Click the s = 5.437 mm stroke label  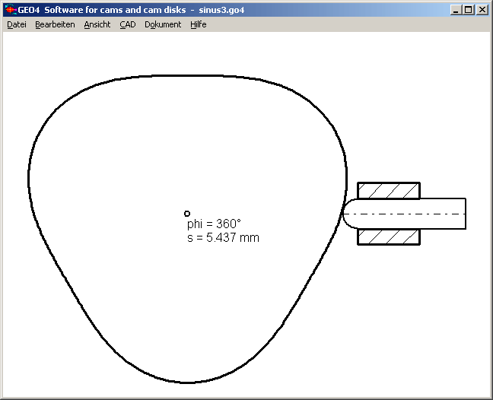click(x=223, y=238)
